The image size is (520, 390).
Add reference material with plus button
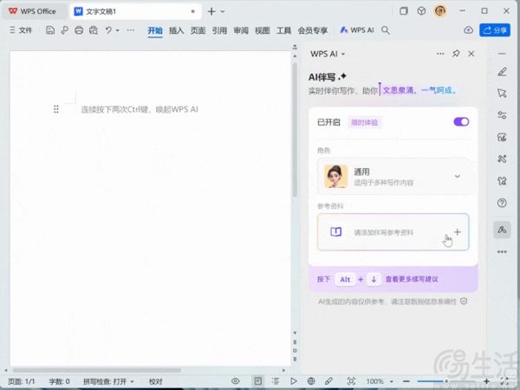tap(458, 231)
